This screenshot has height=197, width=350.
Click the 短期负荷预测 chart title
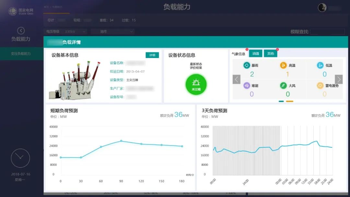pos(64,111)
